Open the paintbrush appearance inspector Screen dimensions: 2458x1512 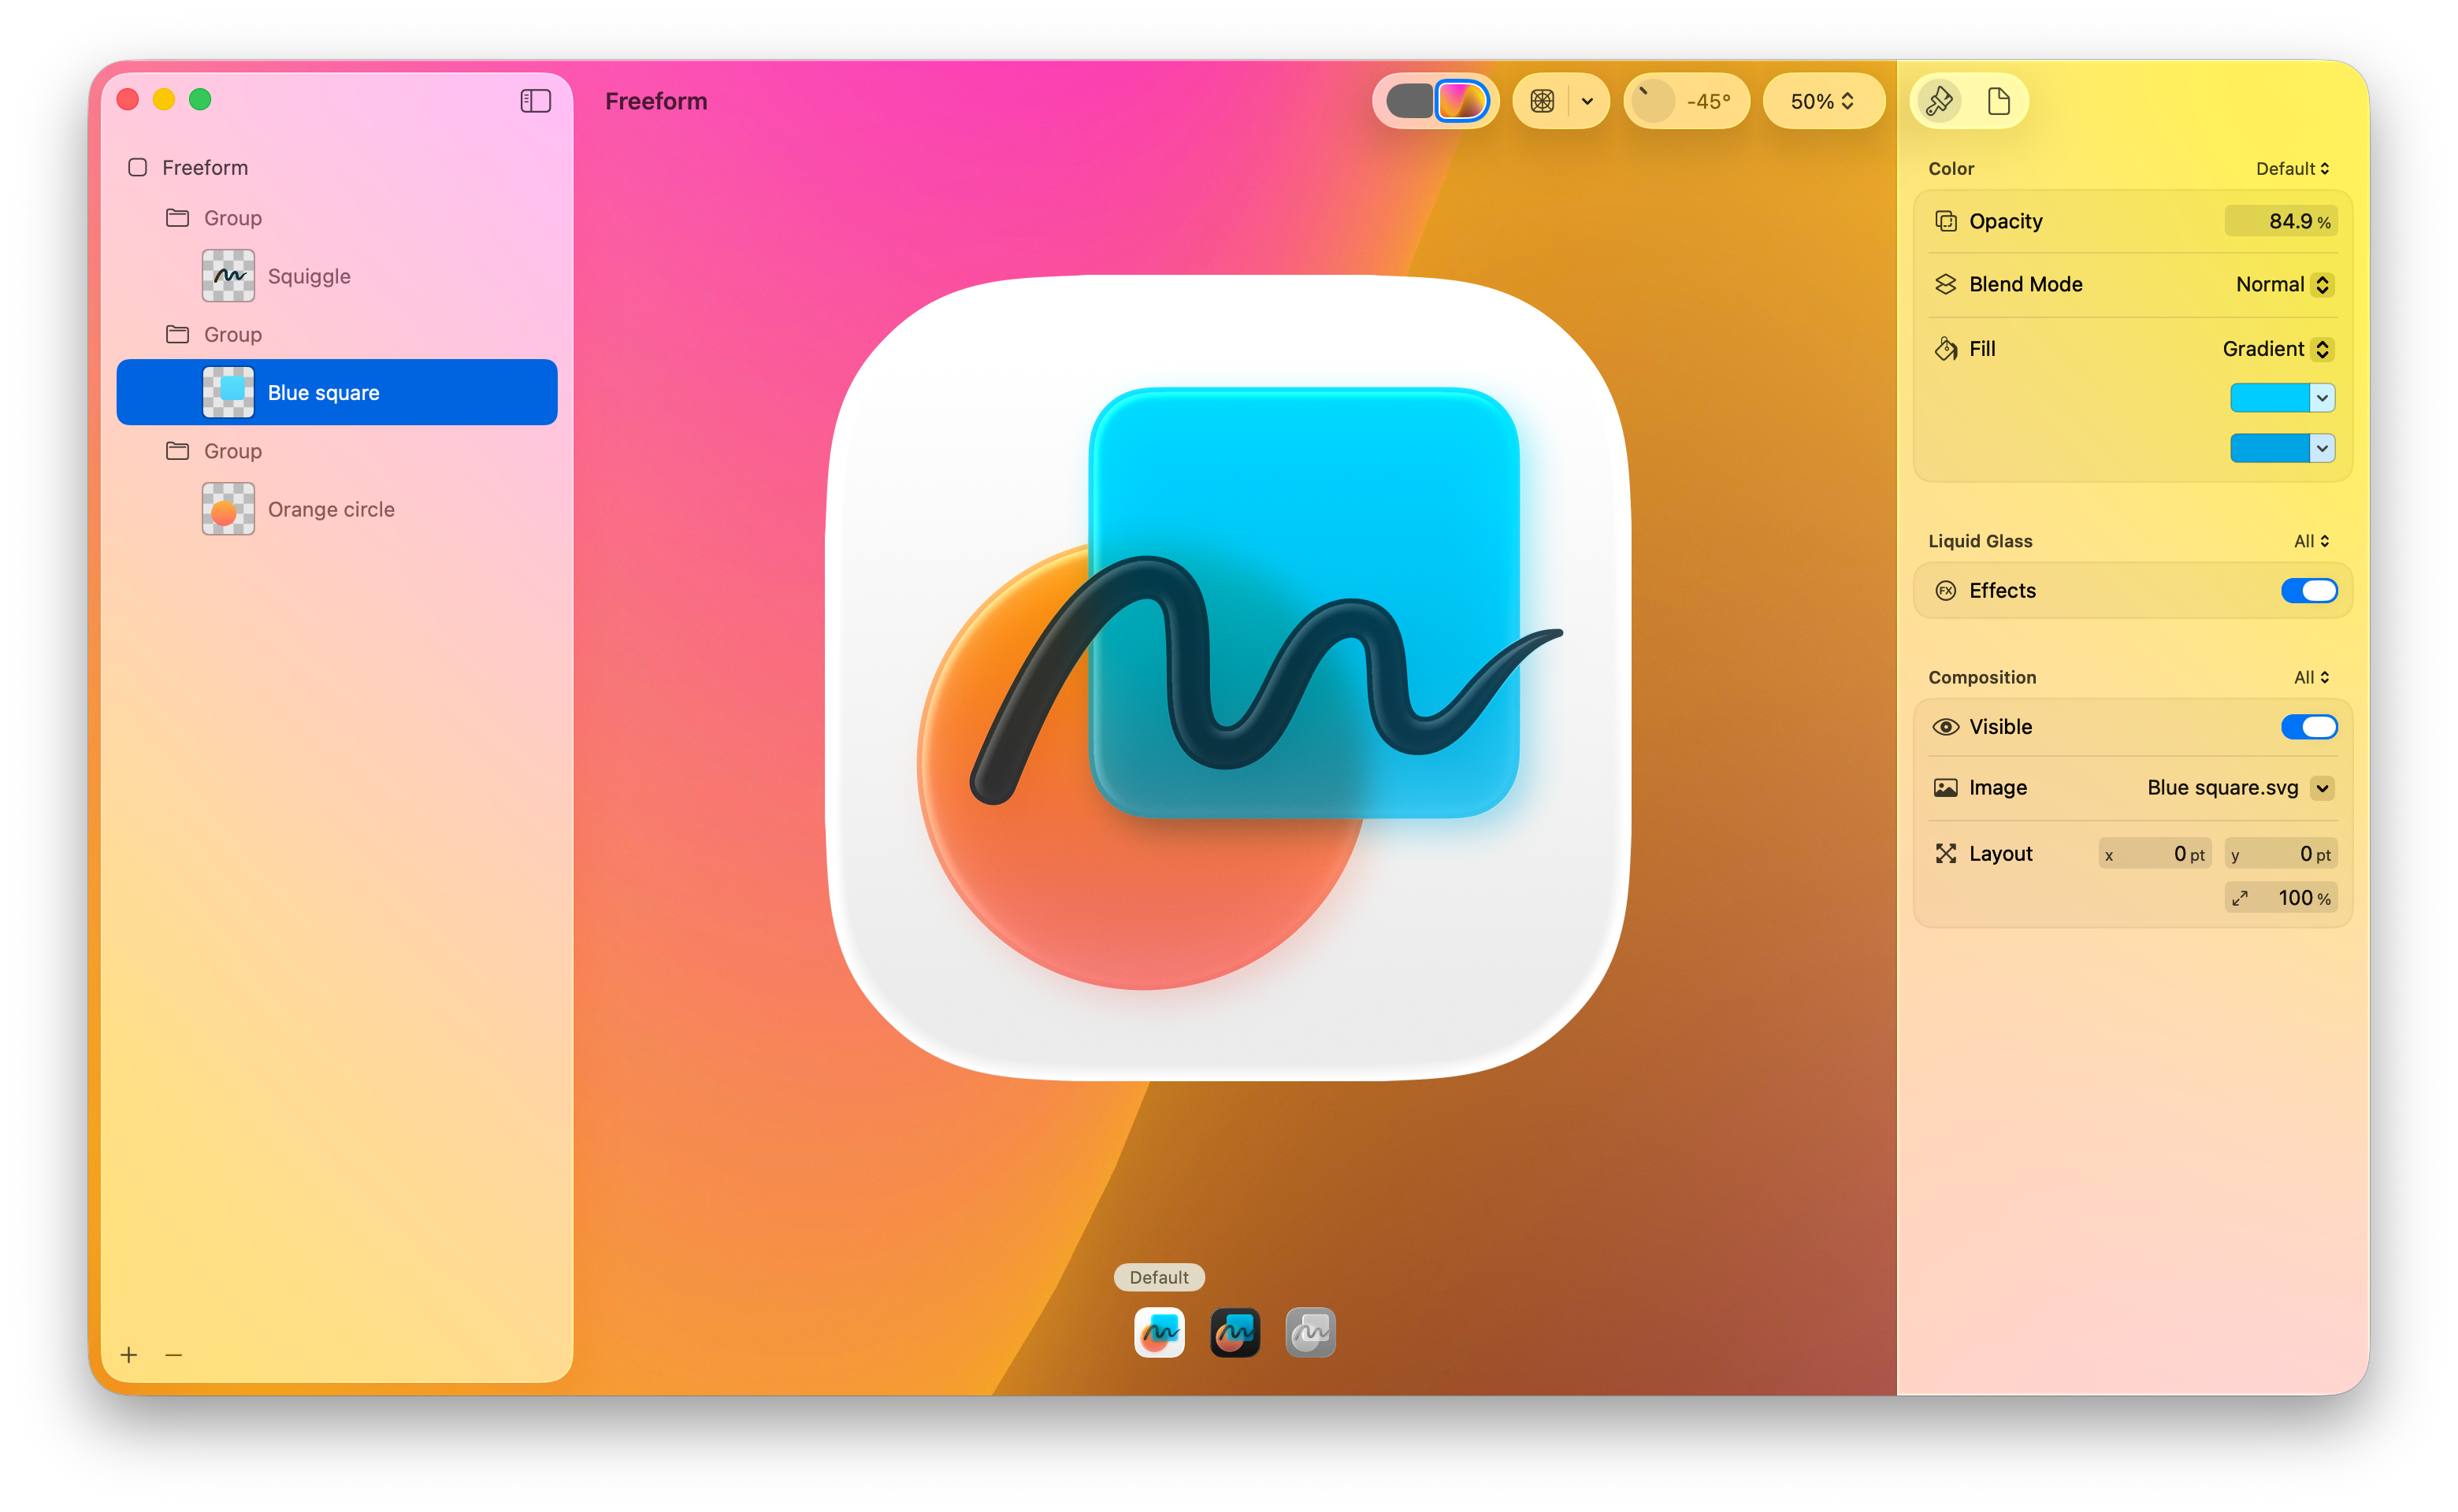tap(1938, 100)
